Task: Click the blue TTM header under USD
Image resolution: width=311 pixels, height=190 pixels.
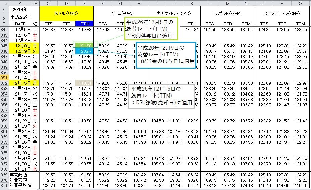Action: point(85,24)
